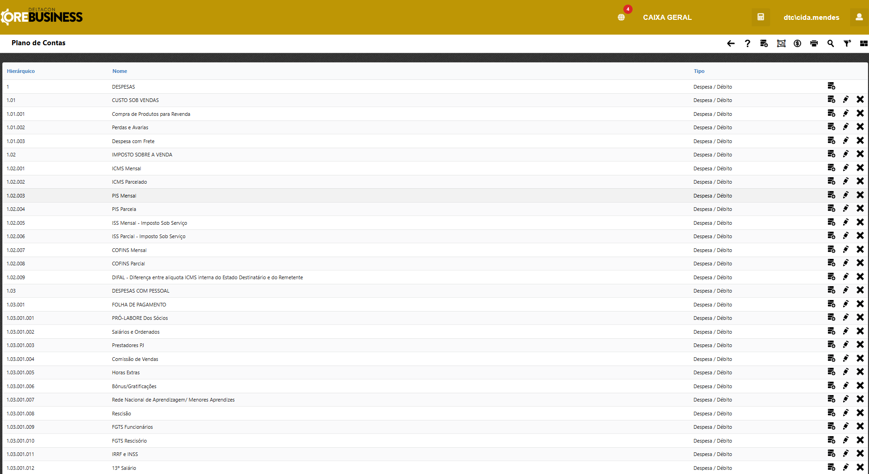Viewport: 869px width, 474px height.
Task: Click the back arrow in the toolbar
Action: 730,43
